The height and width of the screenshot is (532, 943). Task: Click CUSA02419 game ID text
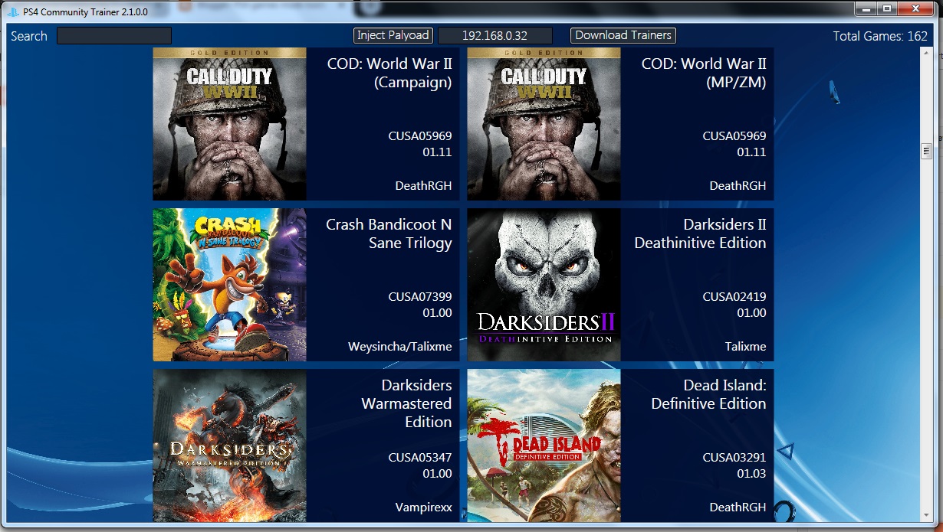734,297
